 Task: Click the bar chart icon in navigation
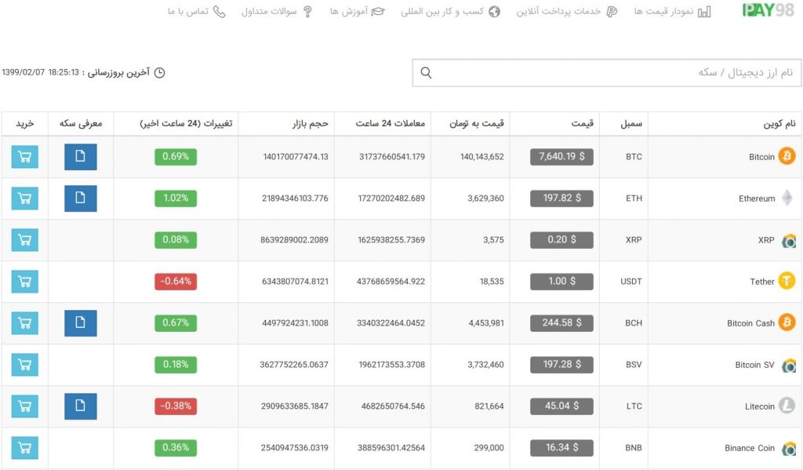coord(705,11)
